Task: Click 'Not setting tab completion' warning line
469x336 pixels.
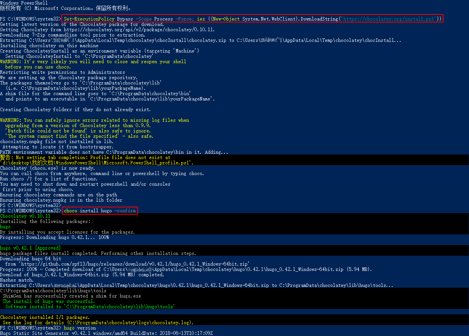Action: click(85, 157)
